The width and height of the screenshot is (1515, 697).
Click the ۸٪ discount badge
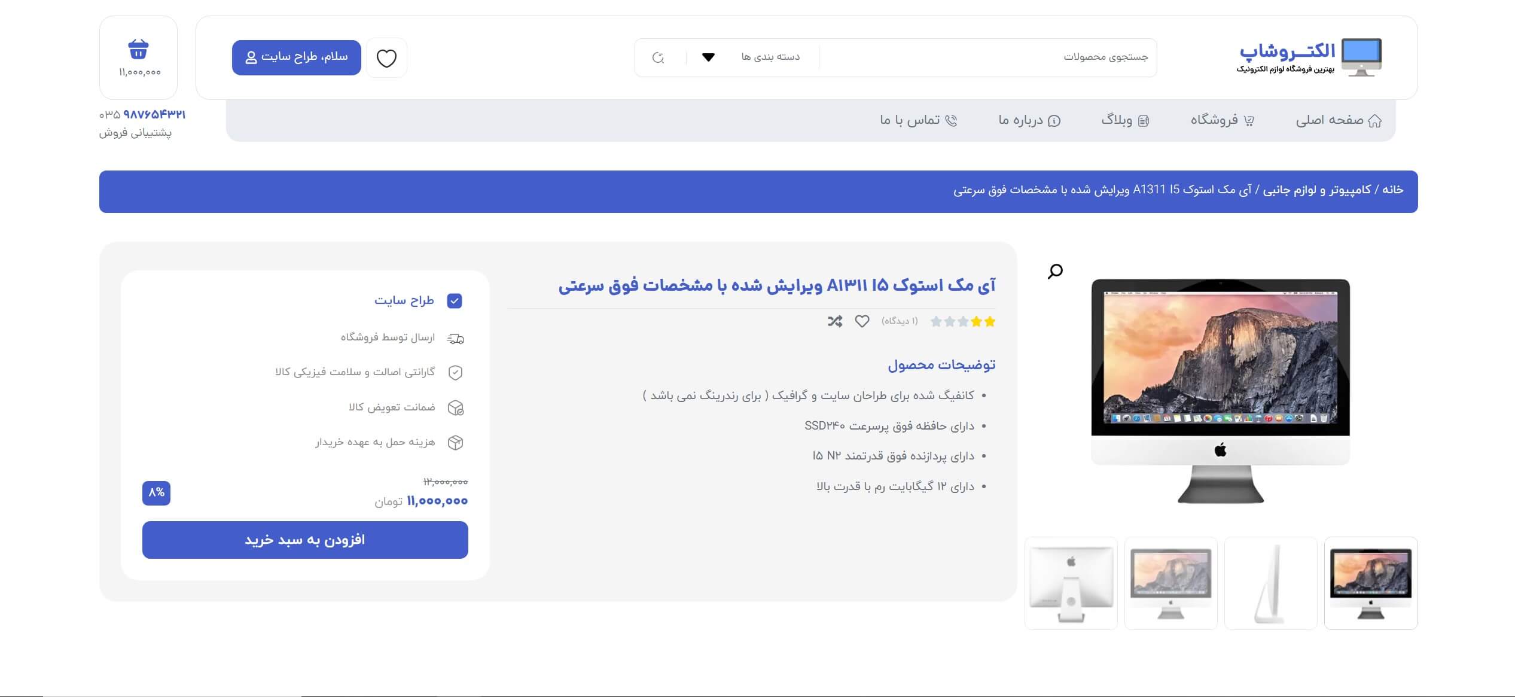[x=156, y=493]
